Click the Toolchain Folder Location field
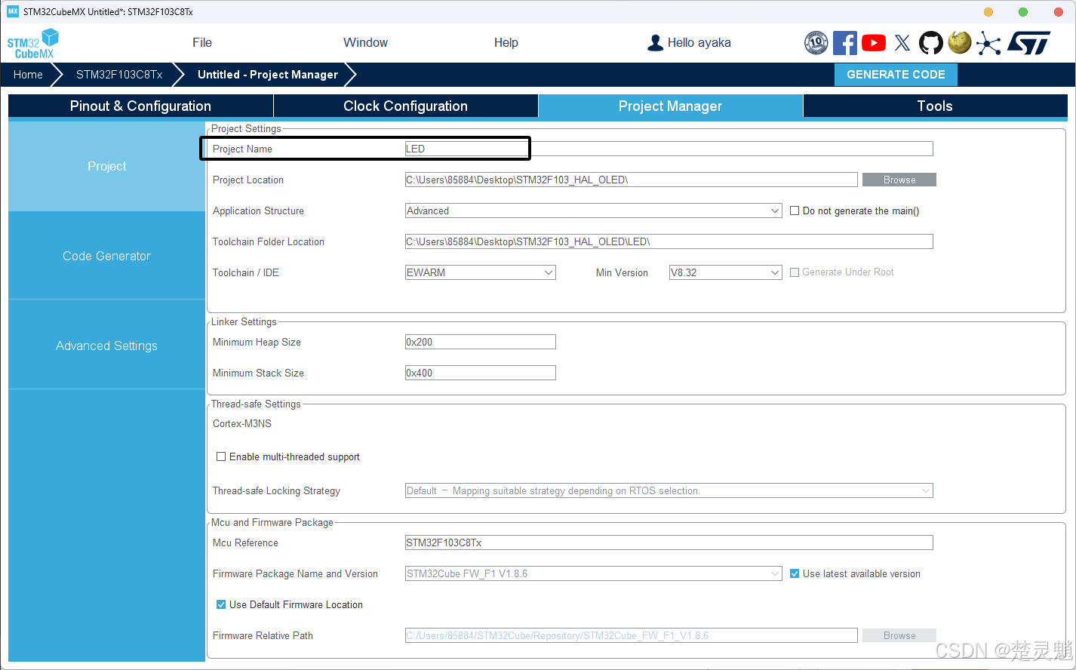The image size is (1076, 670). tap(669, 241)
